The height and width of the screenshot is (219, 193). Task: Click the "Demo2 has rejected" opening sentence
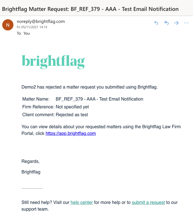pos(90,87)
